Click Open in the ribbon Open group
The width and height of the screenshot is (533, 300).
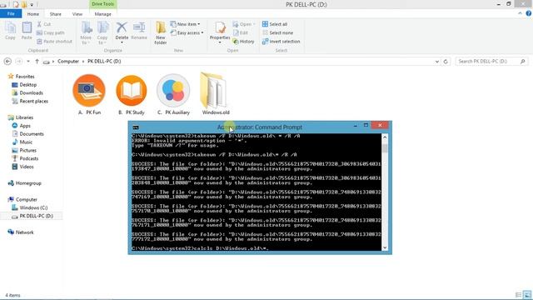click(244, 24)
